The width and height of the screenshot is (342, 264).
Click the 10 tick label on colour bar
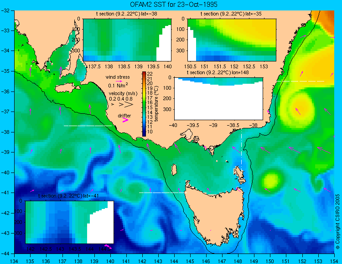(x=150, y=132)
